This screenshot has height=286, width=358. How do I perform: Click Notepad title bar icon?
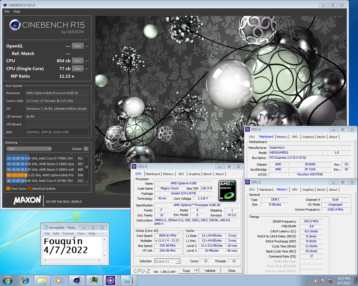click(x=46, y=227)
